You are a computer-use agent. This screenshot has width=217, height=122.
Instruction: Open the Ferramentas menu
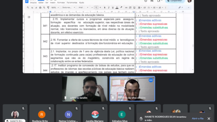72,3
